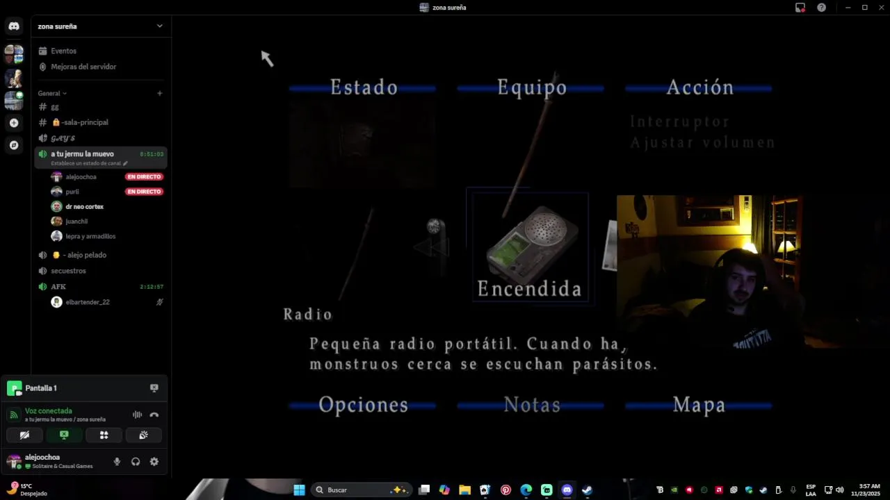Open alejoochoa user profile avatar
Viewport: 890px width, 500px height.
[14, 462]
